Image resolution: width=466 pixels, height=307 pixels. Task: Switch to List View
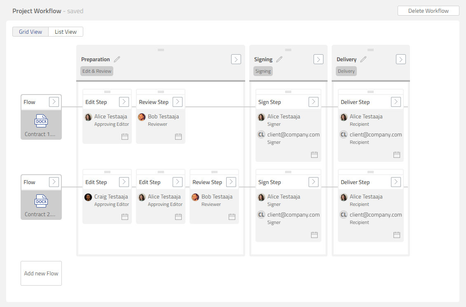(x=66, y=32)
